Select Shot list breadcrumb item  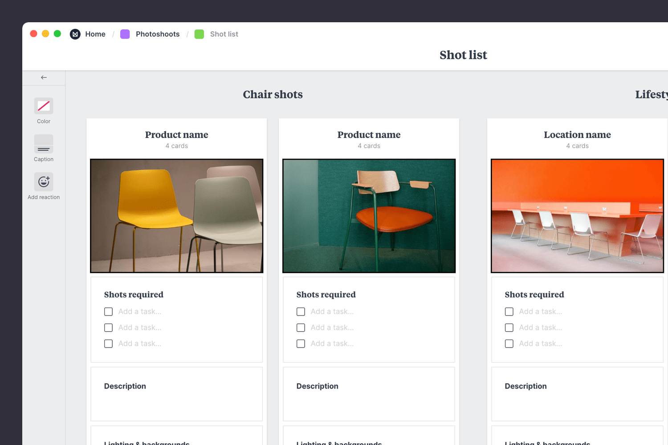[x=224, y=34]
